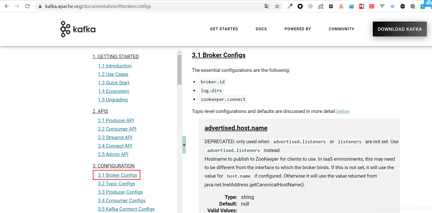Select 3.1 Broker Configs in sidebar
The image size is (432, 213).
pyautogui.click(x=118, y=175)
